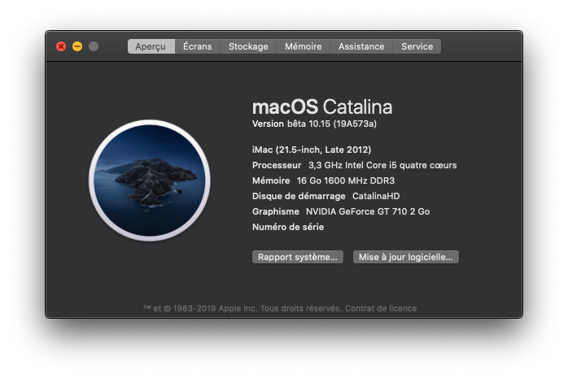Click the Processeur label
The width and height of the screenshot is (568, 378).
coord(277,165)
